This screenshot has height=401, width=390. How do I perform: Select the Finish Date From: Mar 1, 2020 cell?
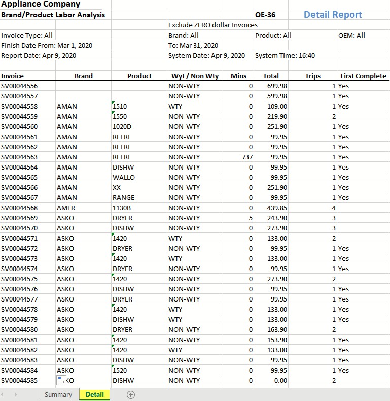click(47, 45)
